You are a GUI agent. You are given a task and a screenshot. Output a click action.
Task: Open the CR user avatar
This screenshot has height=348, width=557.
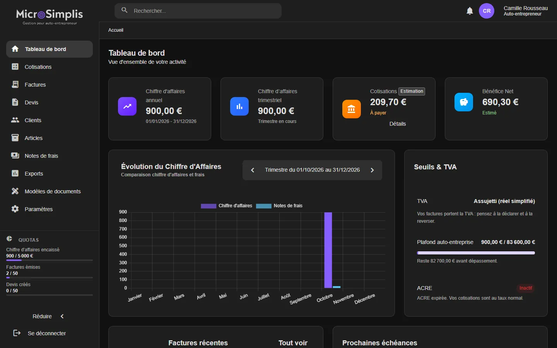click(487, 11)
